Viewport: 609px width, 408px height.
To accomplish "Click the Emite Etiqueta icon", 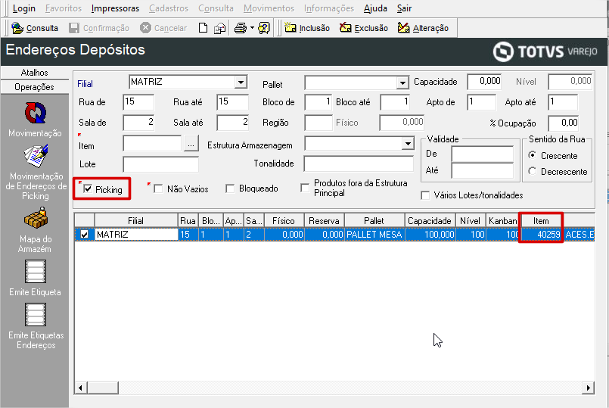I will click(x=36, y=272).
